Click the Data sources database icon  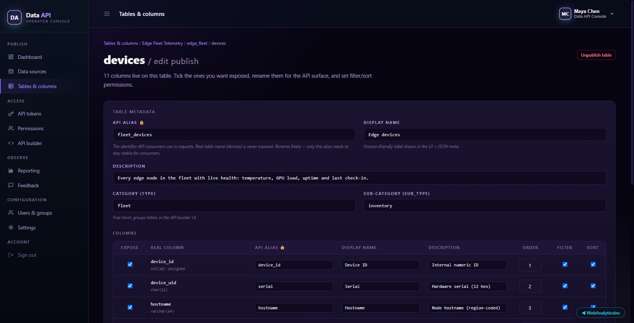[11, 71]
